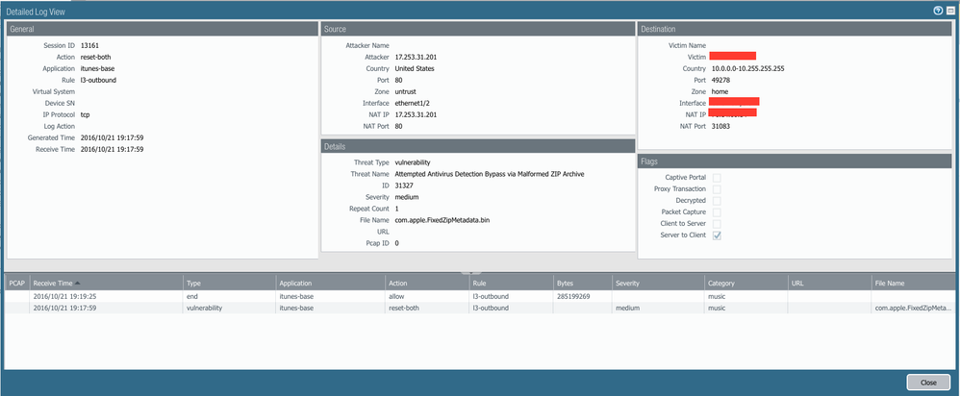Screen dimensions: 960x396
Task: Toggle the Proxy Transaction checkbox
Action: (717, 189)
